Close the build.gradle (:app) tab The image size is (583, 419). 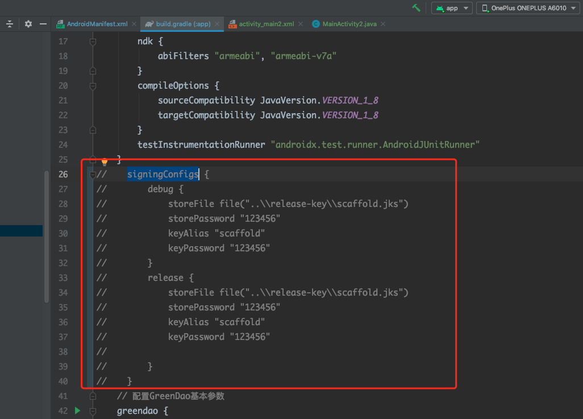(x=216, y=24)
